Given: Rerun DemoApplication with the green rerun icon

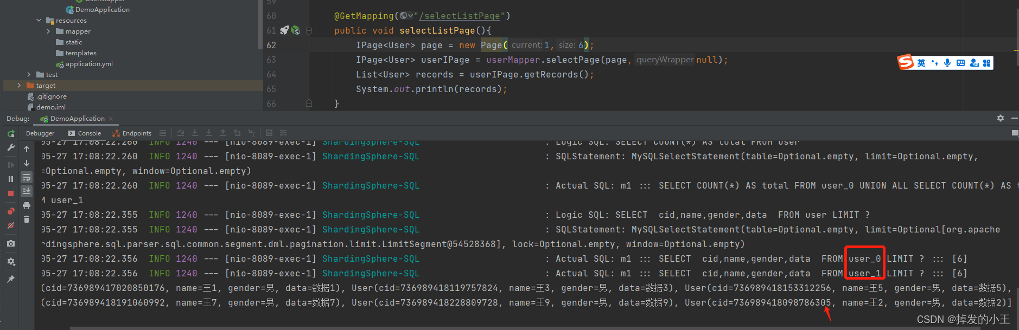Looking at the screenshot, I should point(11,133).
